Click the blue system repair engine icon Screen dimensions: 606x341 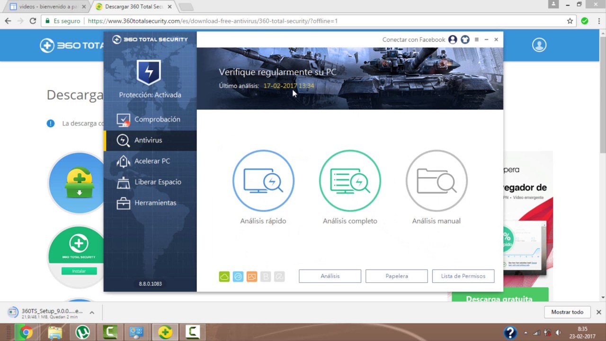click(238, 277)
